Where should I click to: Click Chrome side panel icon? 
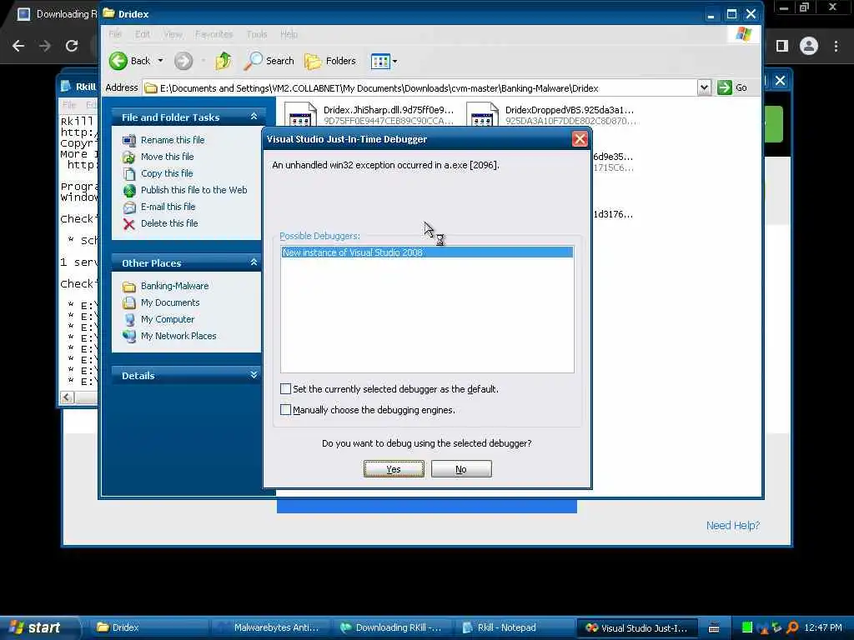[x=782, y=46]
